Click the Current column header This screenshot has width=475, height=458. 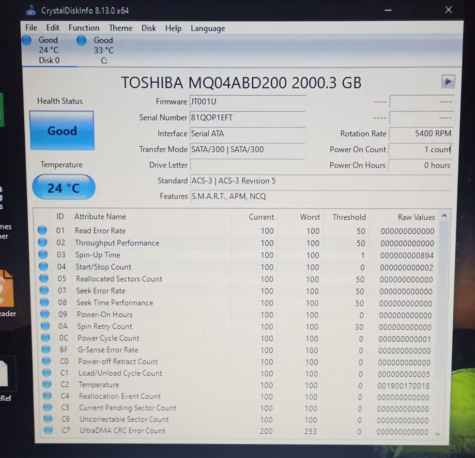point(261,217)
